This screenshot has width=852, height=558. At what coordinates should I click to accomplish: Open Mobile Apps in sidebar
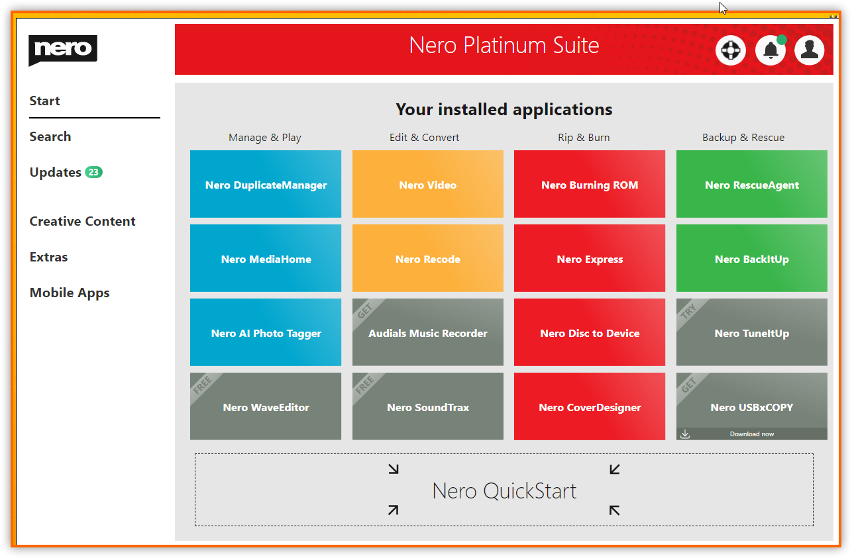[70, 293]
